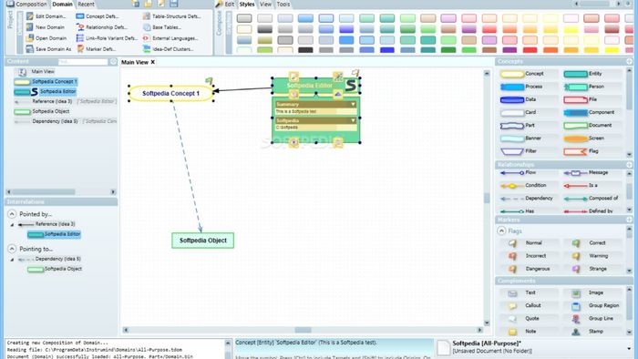Collapse the Flags group
Viewport: 638px width, 359px height.
[501, 231]
